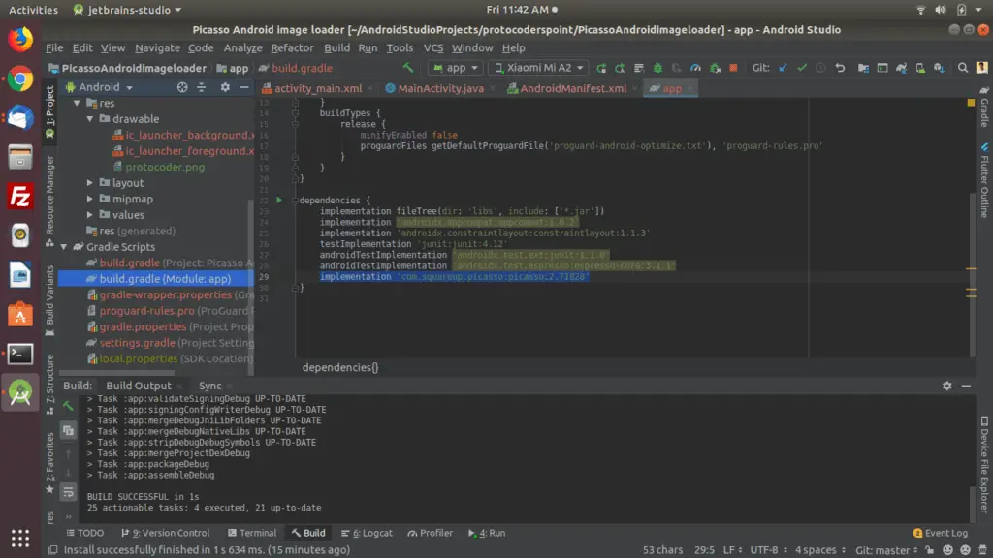
Task: Click locate-file target icon in Project panel
Action: pyautogui.click(x=182, y=87)
